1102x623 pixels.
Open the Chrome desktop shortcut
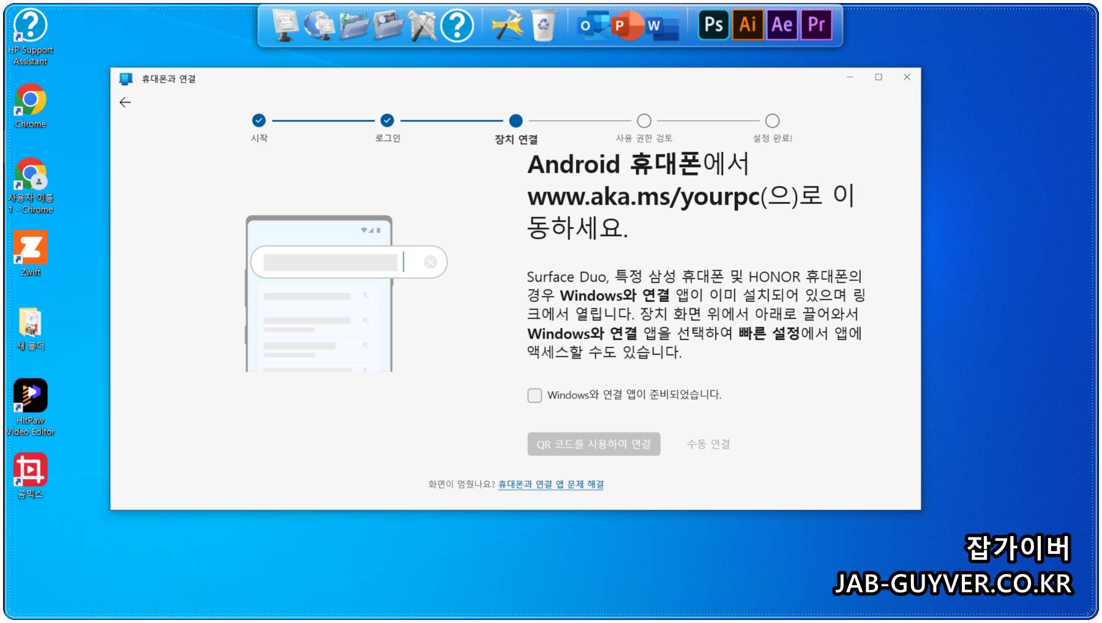pos(30,106)
